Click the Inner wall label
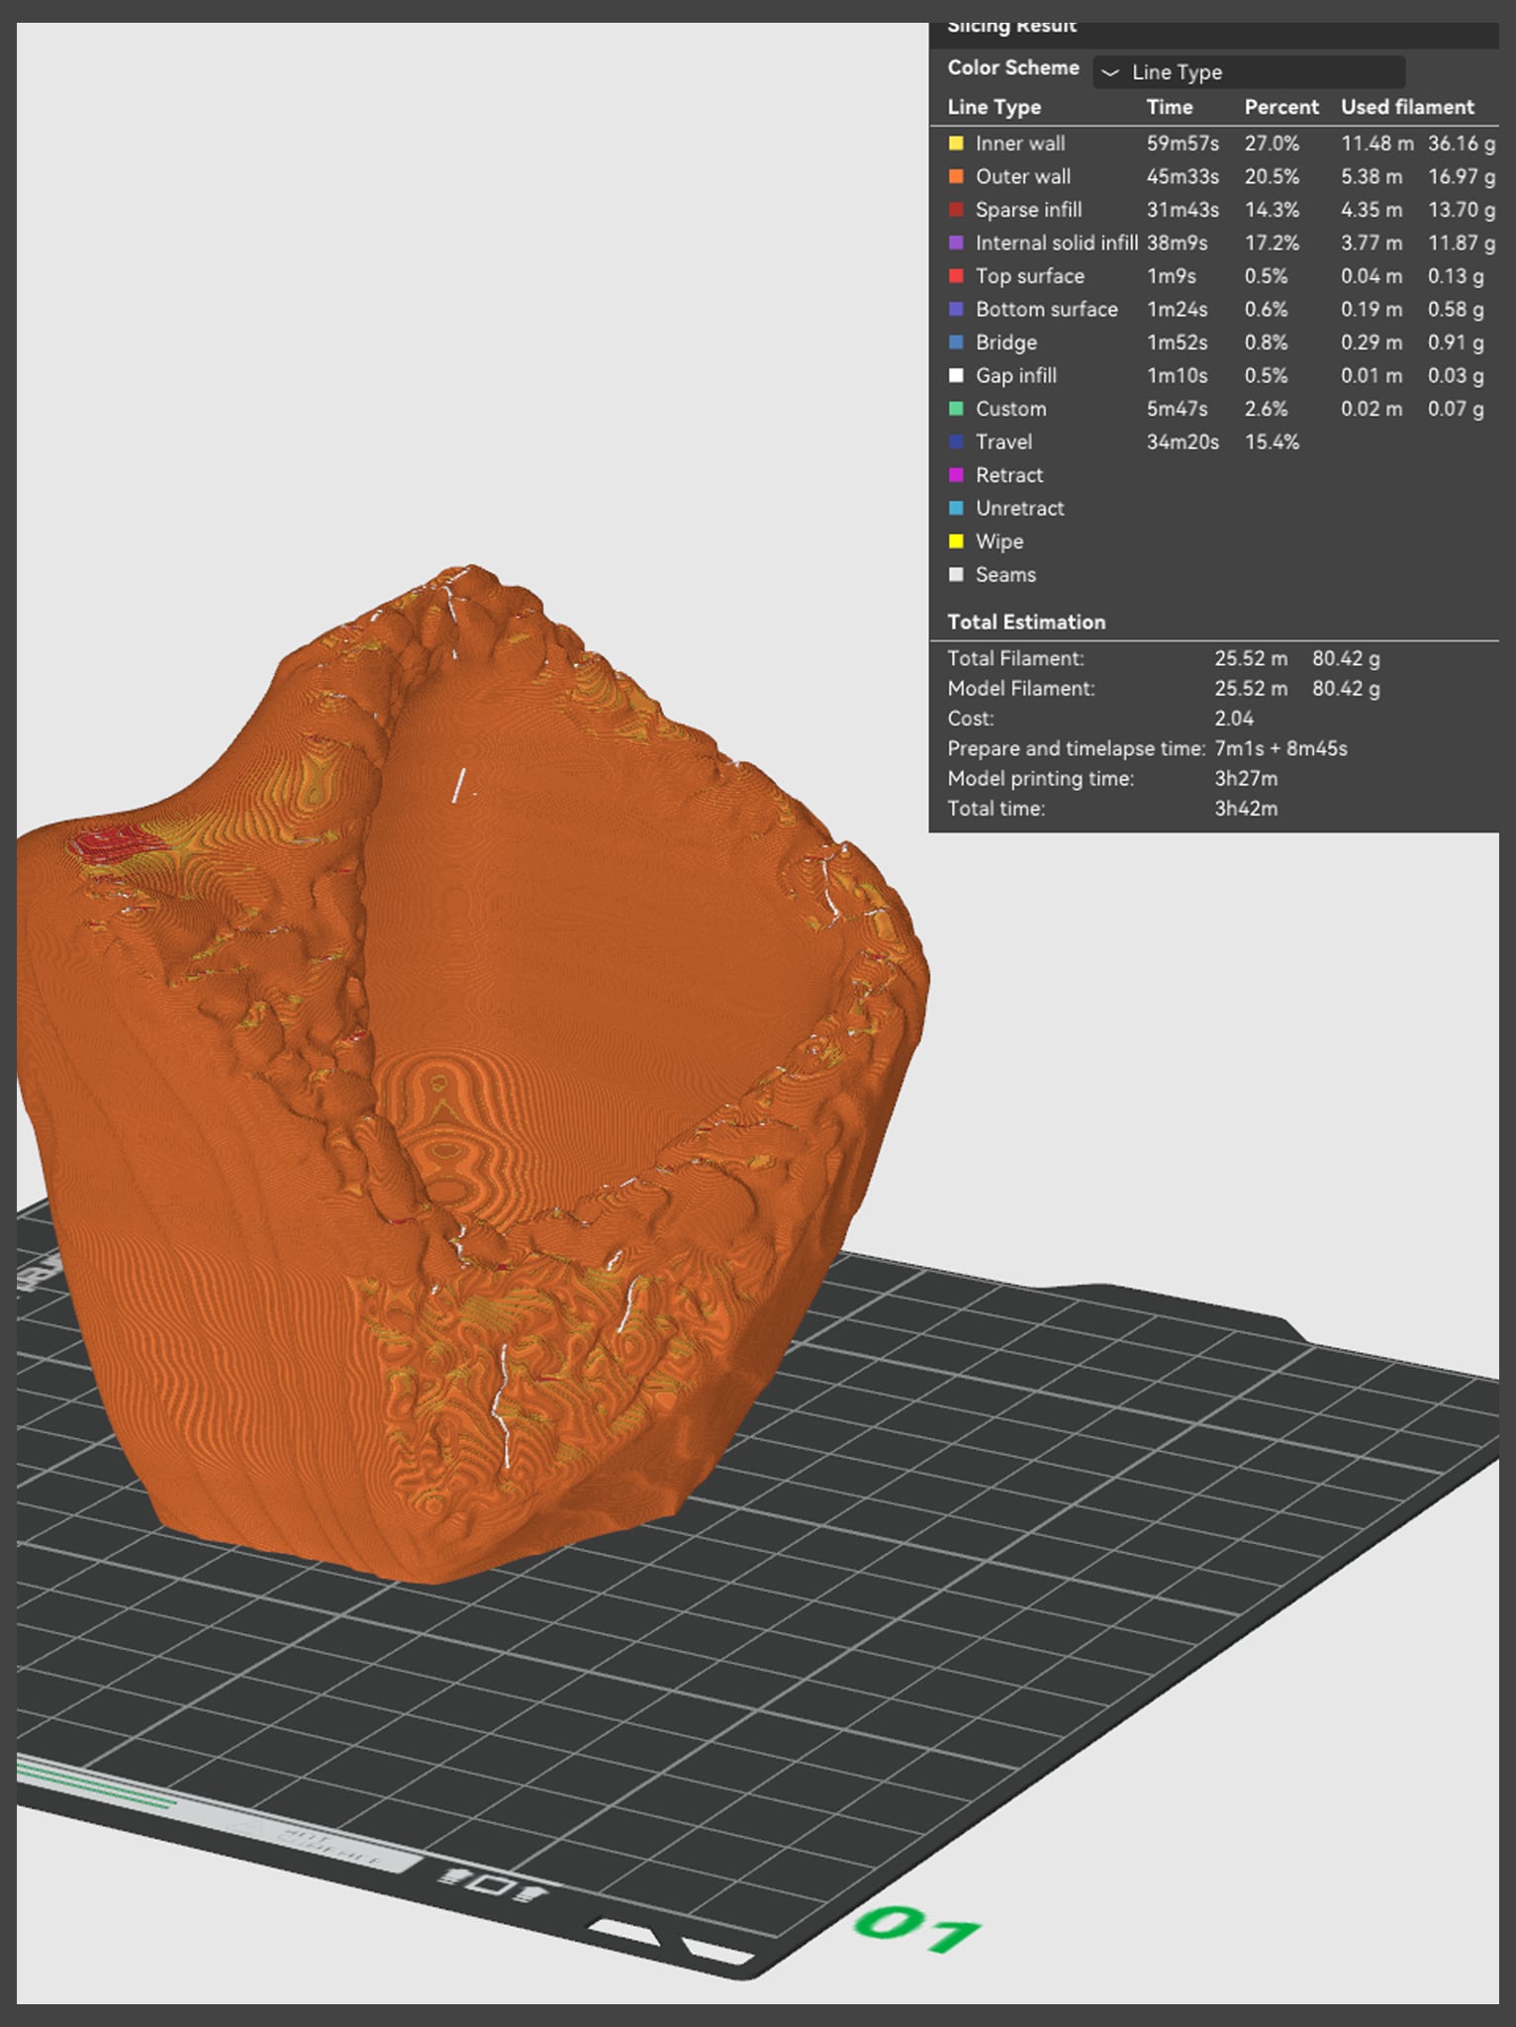1516x2027 pixels. point(1020,144)
